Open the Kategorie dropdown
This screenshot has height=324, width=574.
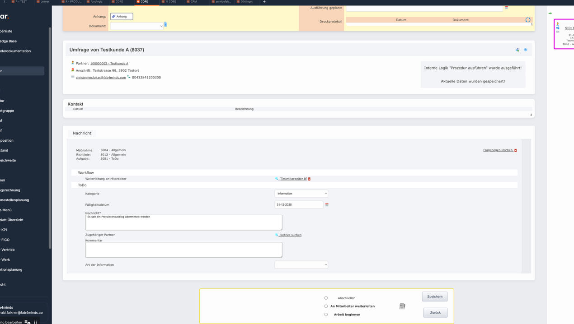301,194
